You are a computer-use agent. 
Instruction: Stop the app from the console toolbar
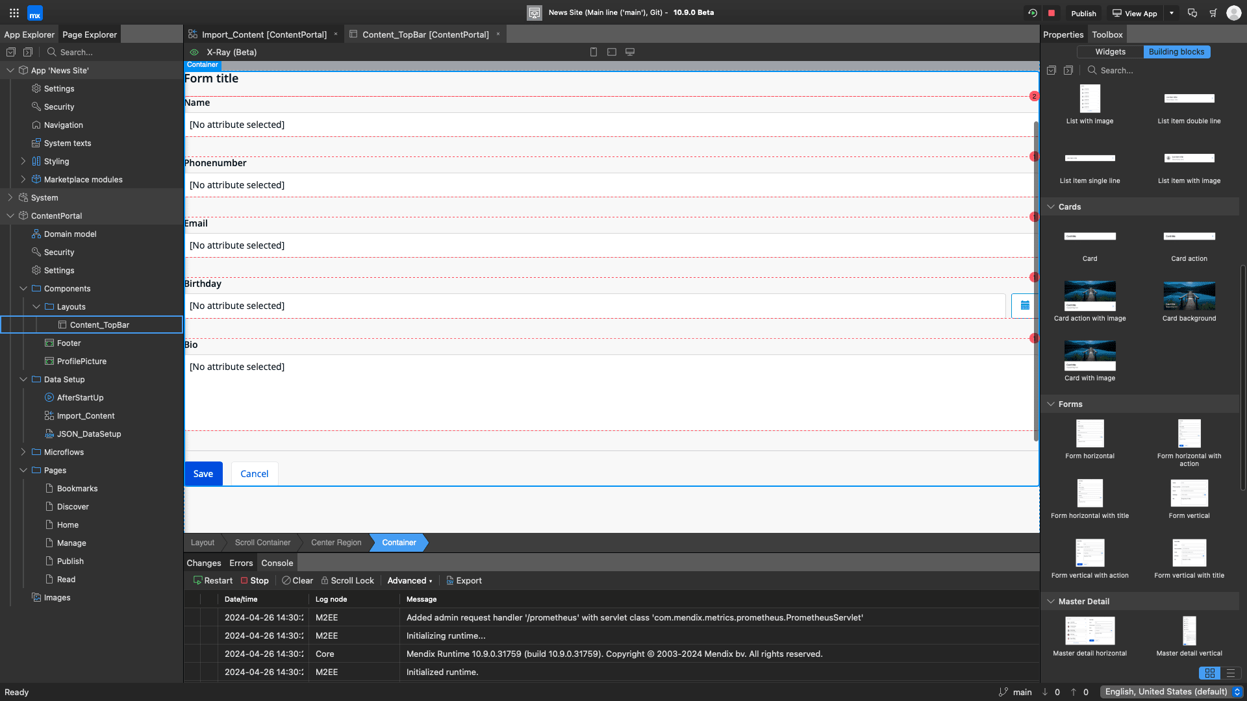255,581
